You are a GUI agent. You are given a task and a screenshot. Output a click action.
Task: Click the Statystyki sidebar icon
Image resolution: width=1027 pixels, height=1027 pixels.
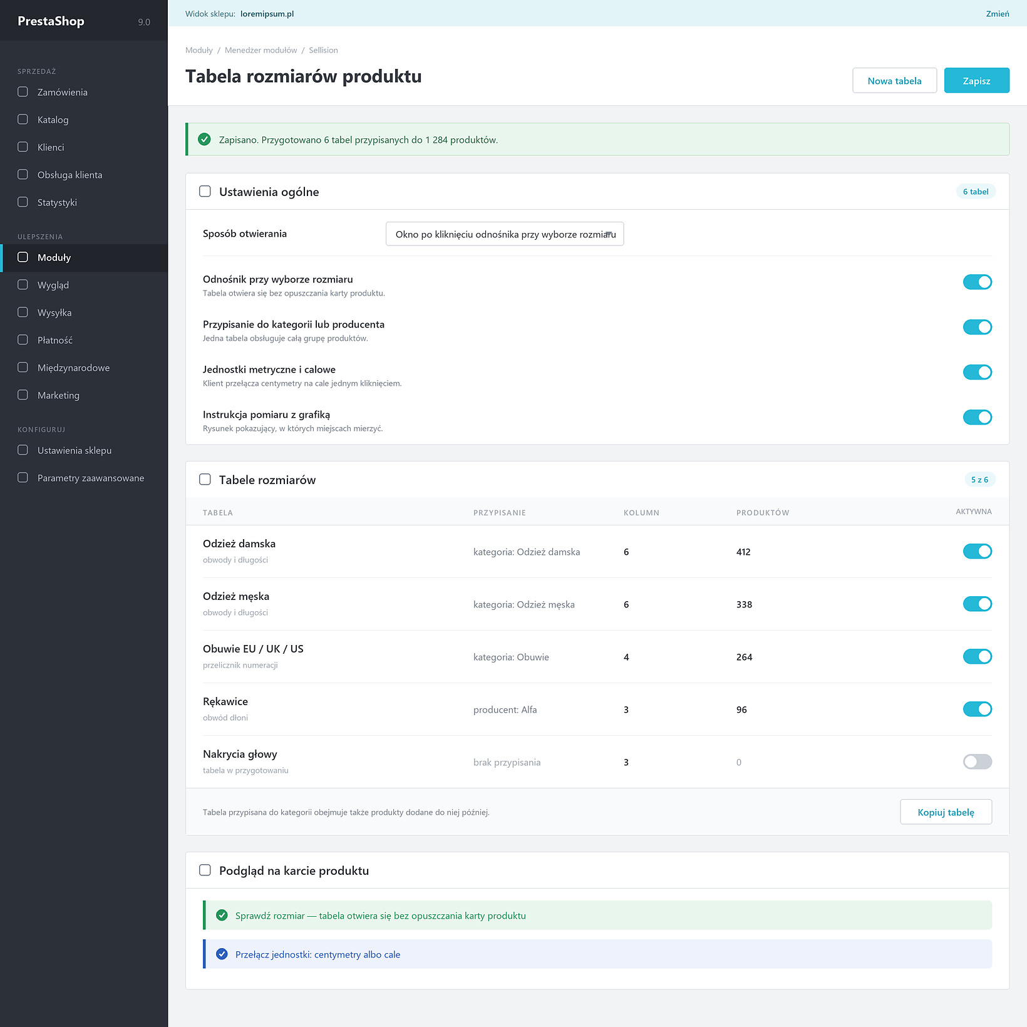coord(23,202)
